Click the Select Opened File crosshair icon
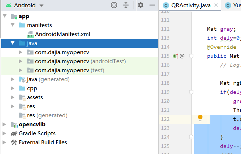The height and width of the screenshot is (154, 241). click(x=114, y=5)
